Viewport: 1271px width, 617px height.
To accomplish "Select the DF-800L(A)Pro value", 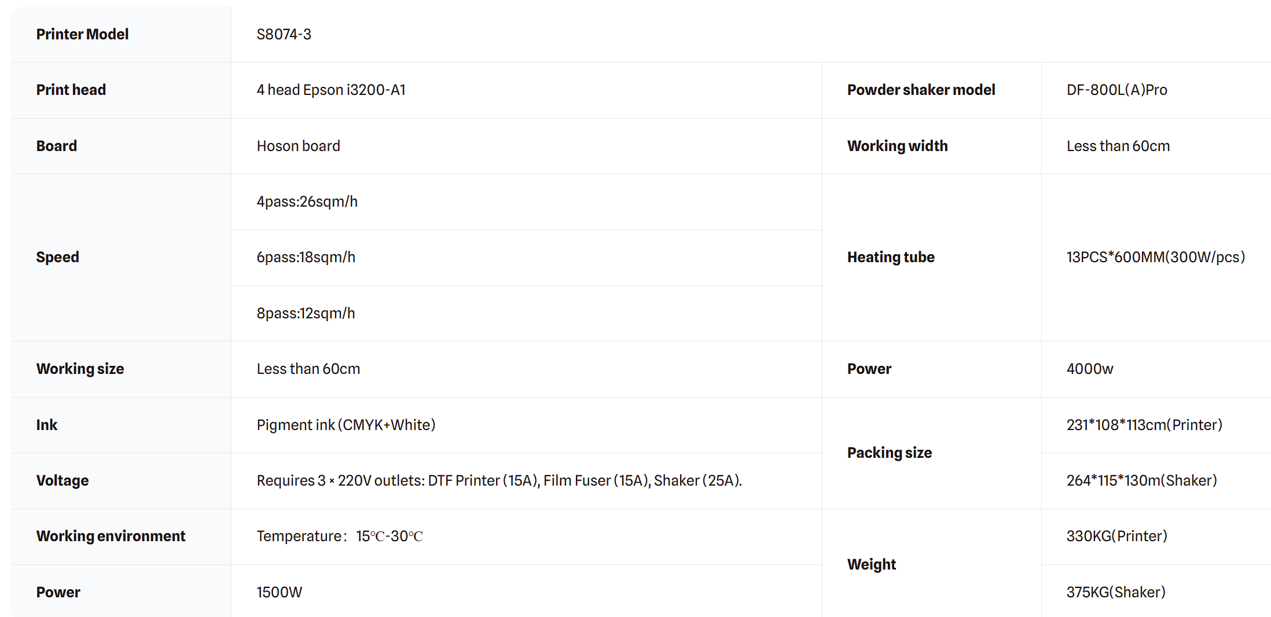I will (x=1116, y=90).
